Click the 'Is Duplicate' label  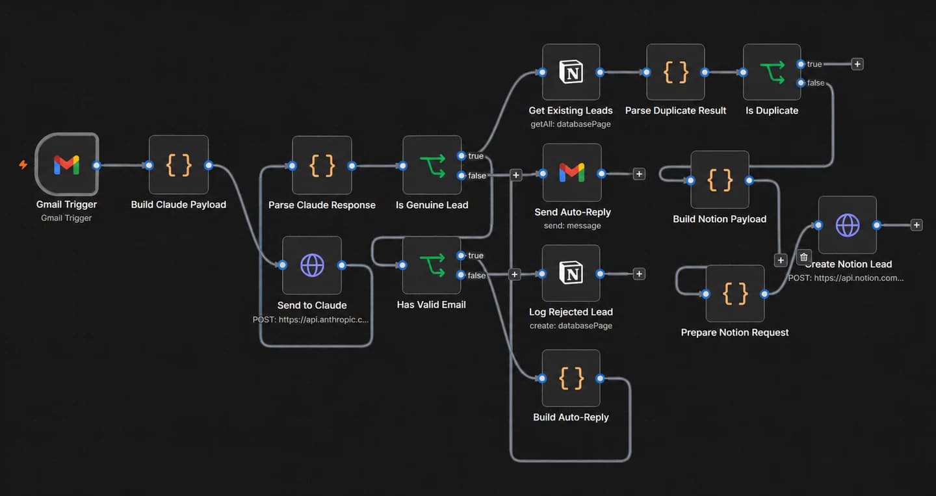pyautogui.click(x=772, y=111)
